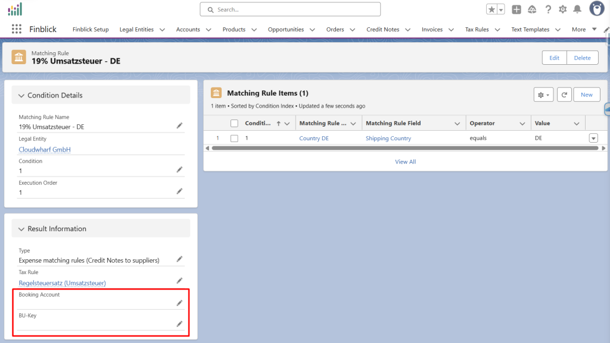610x343 pixels.
Task: Open the user avatar profile menu
Action: pos(597,9)
